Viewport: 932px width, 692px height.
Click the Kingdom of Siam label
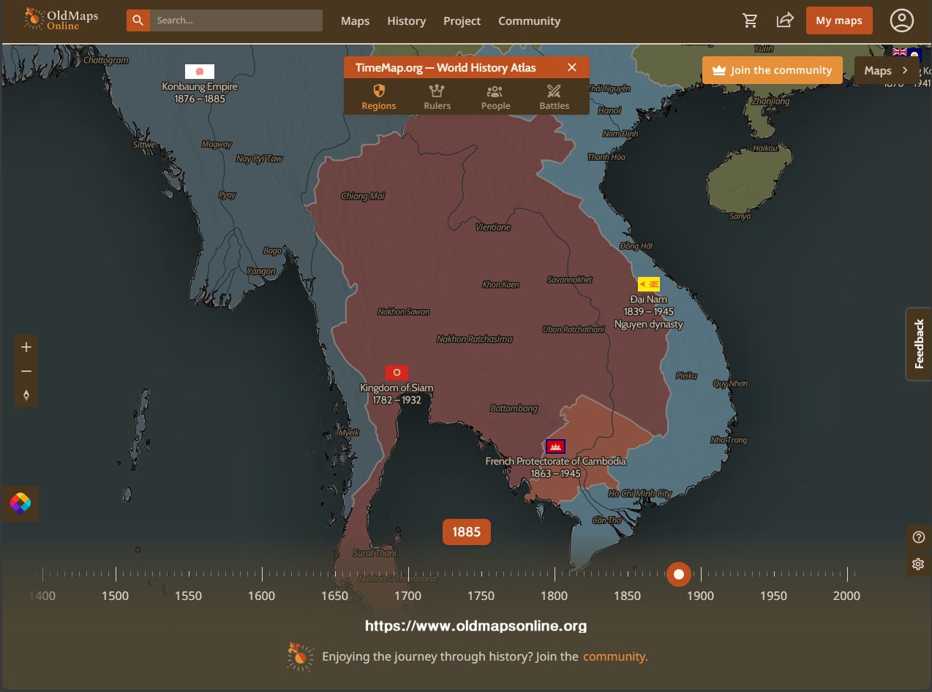pos(397,394)
